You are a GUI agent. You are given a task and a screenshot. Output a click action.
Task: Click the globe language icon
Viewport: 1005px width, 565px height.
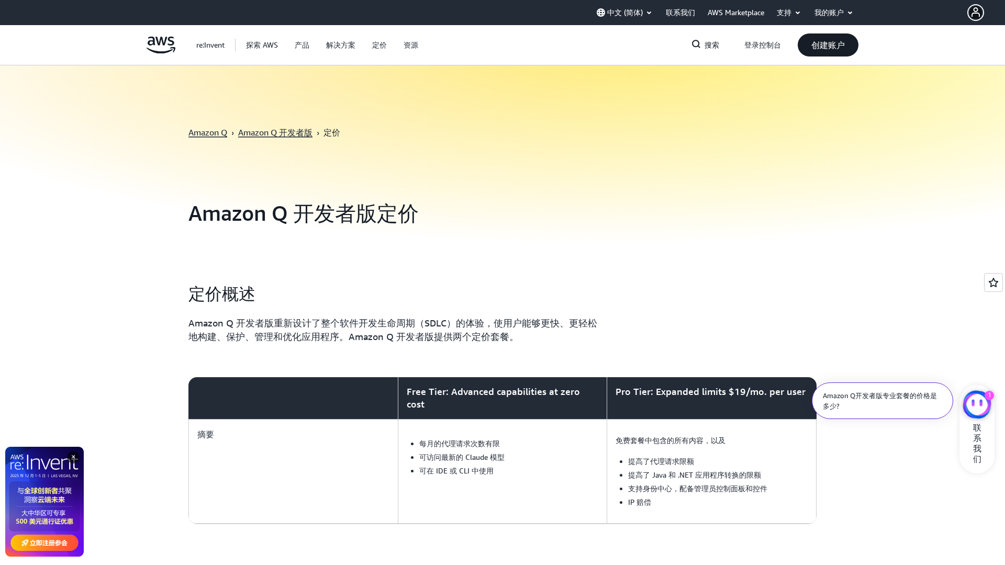coord(600,13)
